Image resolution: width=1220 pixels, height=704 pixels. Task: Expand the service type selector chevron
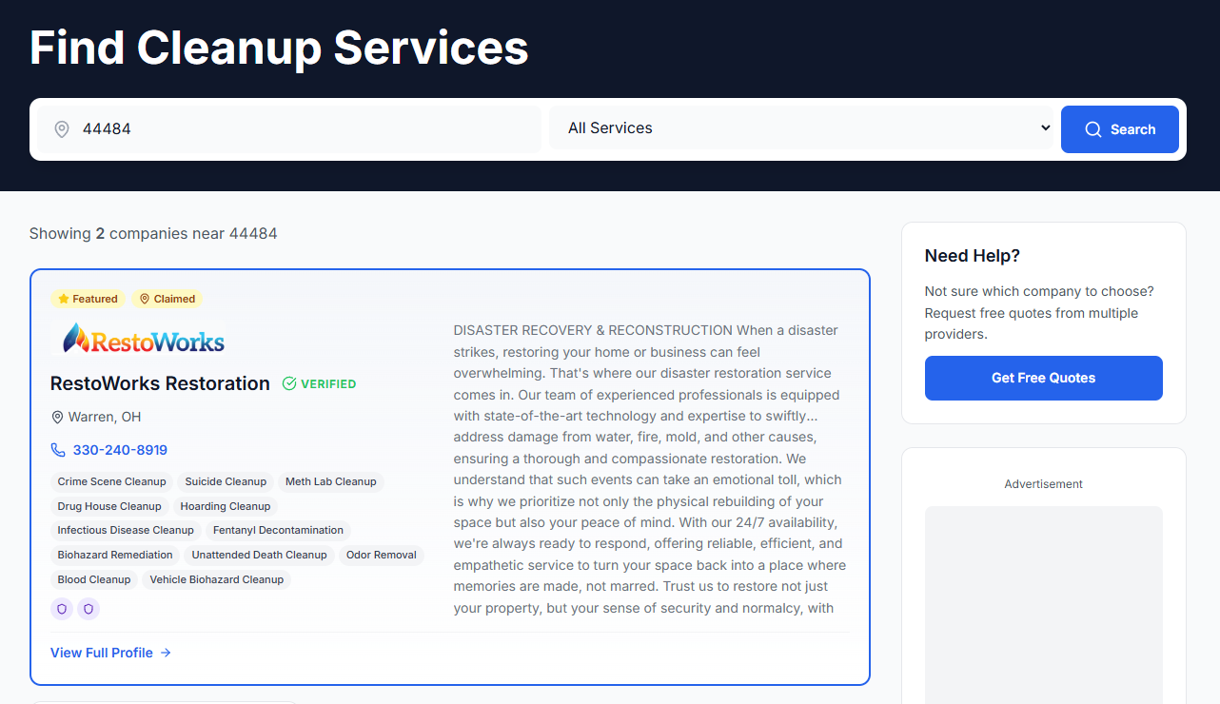pyautogui.click(x=1045, y=127)
